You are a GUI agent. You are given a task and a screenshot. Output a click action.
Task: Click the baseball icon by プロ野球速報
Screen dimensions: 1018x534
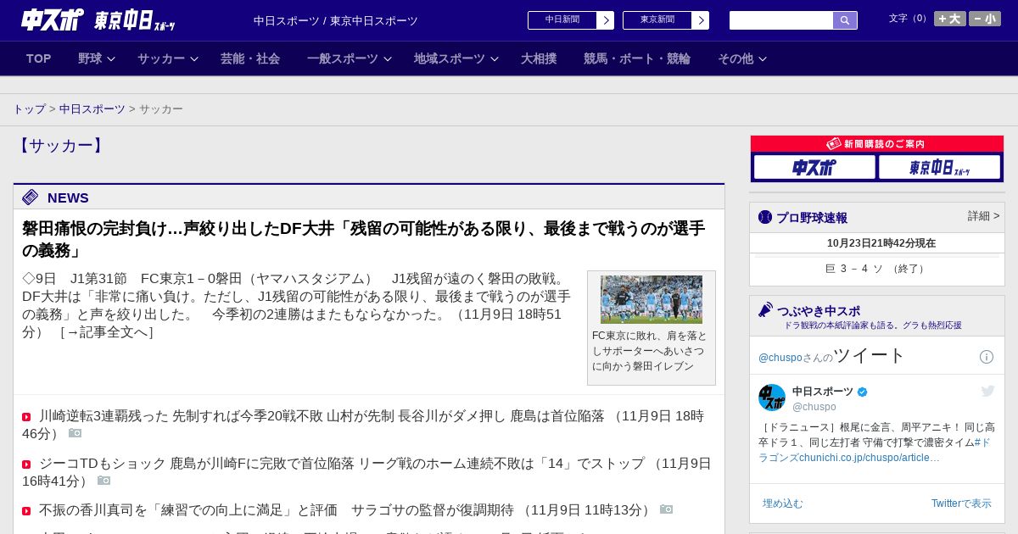(x=765, y=217)
